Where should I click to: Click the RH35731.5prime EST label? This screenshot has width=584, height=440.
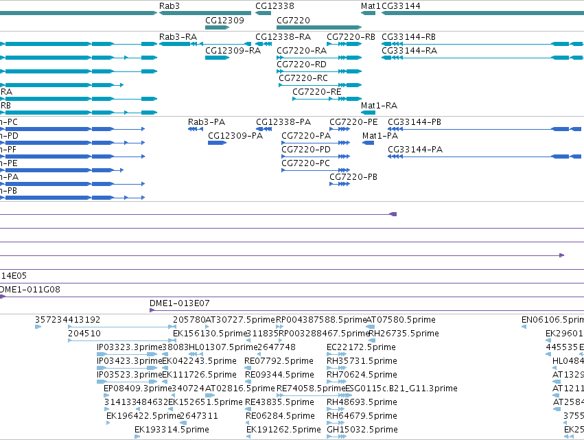click(362, 361)
